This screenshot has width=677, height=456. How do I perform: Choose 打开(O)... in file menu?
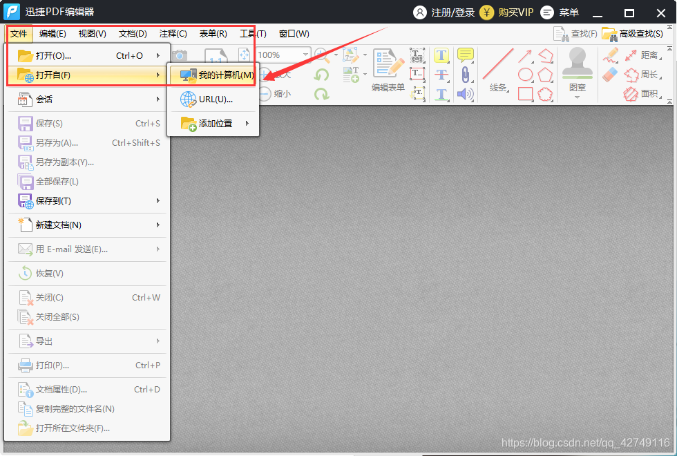tap(88, 56)
